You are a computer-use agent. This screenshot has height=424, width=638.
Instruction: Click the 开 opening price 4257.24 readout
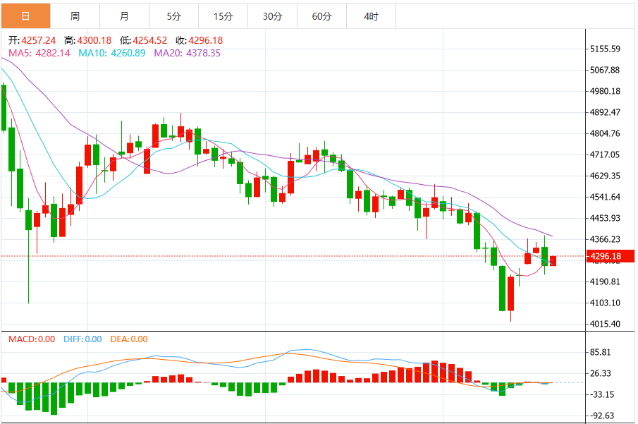[x=32, y=40]
